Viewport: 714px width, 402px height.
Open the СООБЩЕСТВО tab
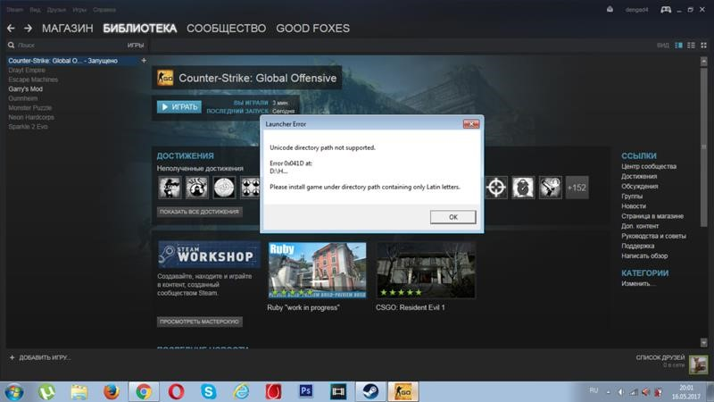pyautogui.click(x=227, y=29)
